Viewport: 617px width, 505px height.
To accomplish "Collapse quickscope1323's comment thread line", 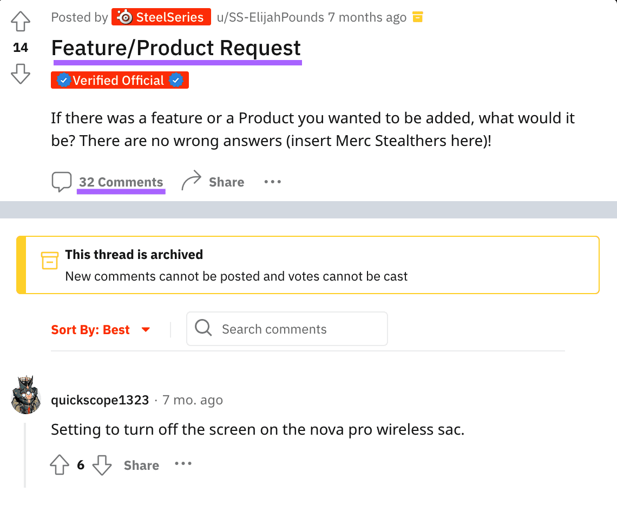I will (25, 455).
